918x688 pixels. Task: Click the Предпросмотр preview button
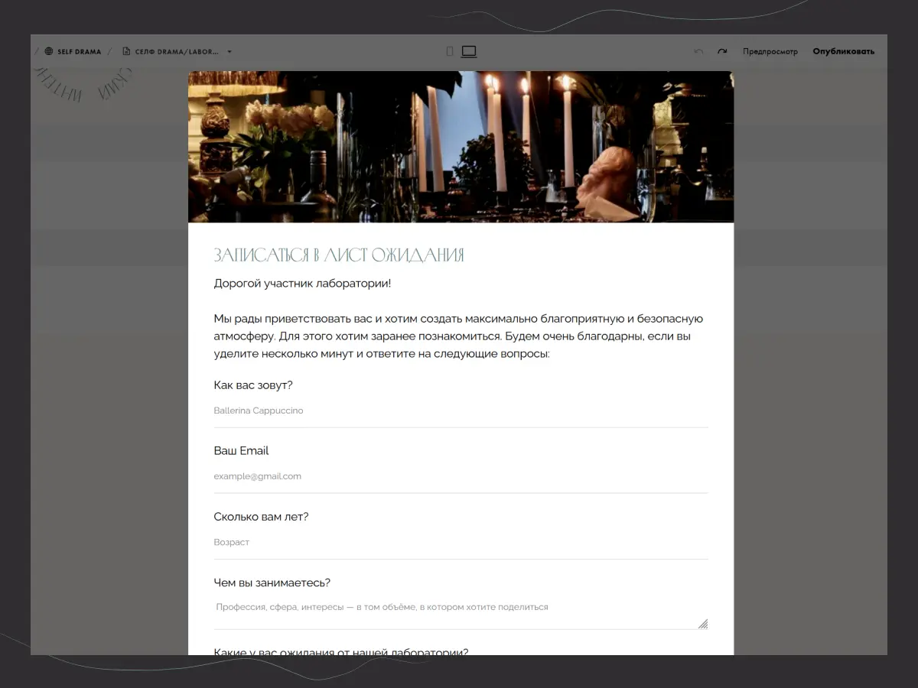(x=770, y=52)
